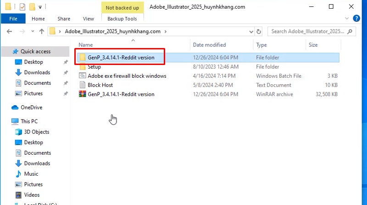367x205 pixels.
Task: Open the File menu
Action: tap(13, 19)
